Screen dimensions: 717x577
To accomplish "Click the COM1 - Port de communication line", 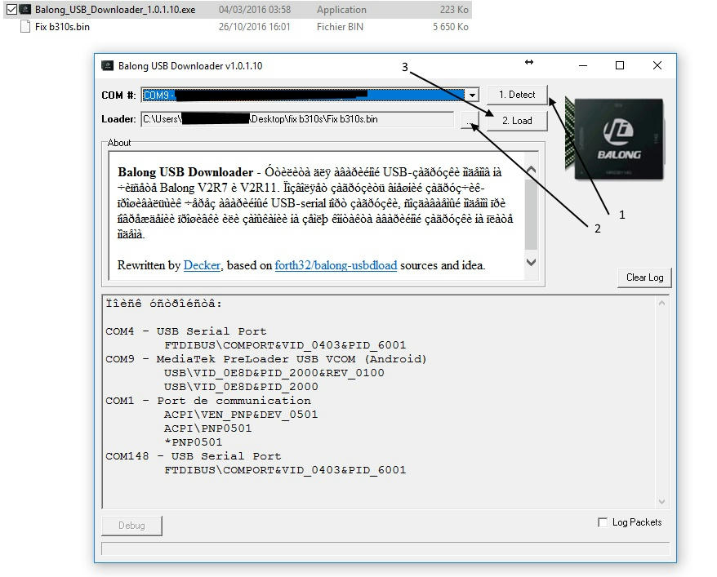I will point(208,401).
